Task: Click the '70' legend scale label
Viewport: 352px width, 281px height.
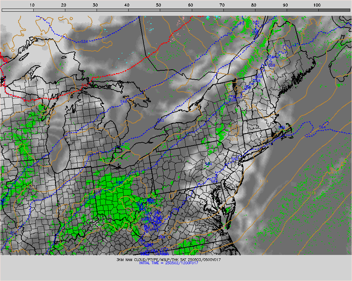Action: [x=222, y=5]
